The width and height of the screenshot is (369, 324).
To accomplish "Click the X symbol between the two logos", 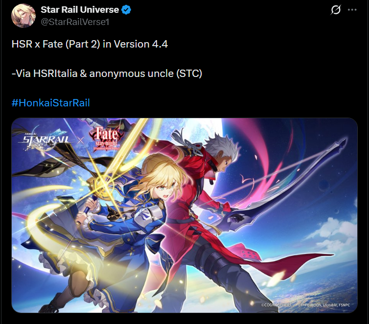I will click(x=80, y=141).
